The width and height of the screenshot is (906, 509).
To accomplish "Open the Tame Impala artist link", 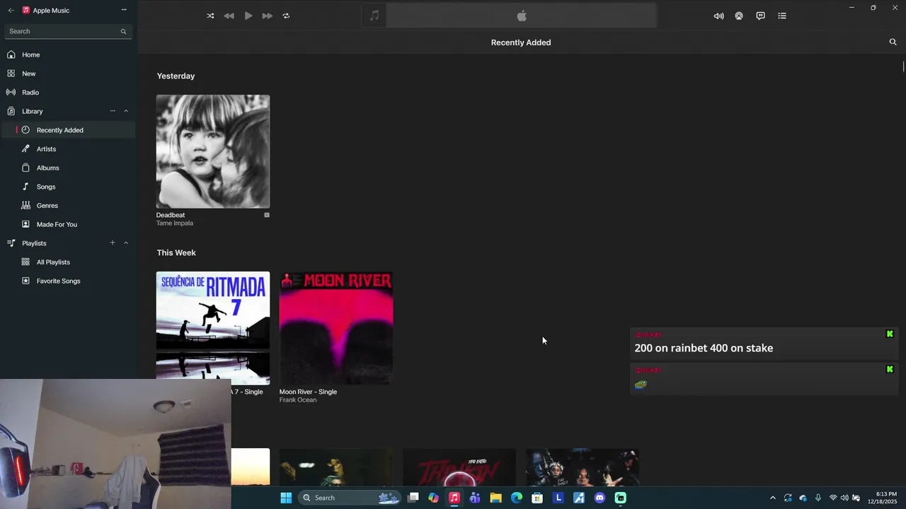I will point(175,223).
